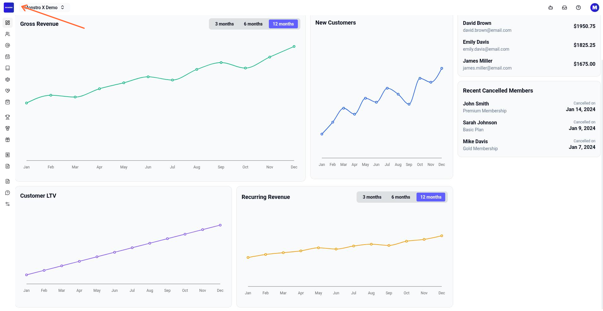Open the settings sliders icon in sidebar

click(8, 204)
